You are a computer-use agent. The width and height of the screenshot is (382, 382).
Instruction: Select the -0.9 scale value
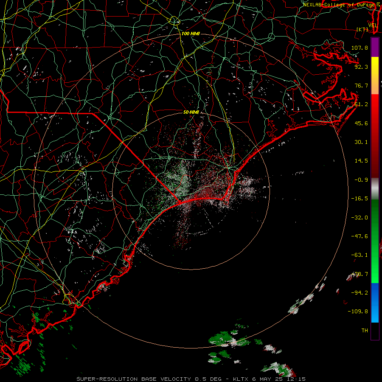point(361,180)
